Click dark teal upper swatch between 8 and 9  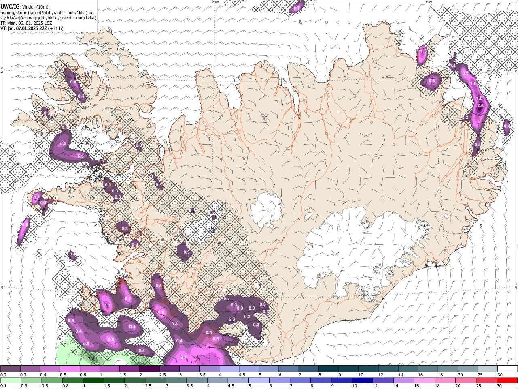tap(328, 369)
